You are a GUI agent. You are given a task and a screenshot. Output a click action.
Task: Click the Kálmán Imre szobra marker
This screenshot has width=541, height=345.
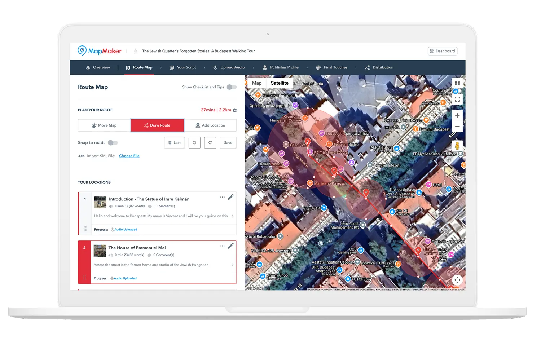tap(310, 152)
